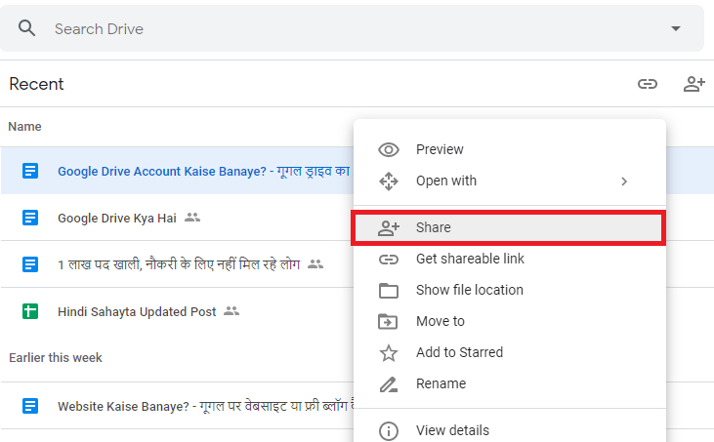Click shared people icon beside Hindi Sahayta Updated Post
The height and width of the screenshot is (442, 714).
[x=231, y=311]
